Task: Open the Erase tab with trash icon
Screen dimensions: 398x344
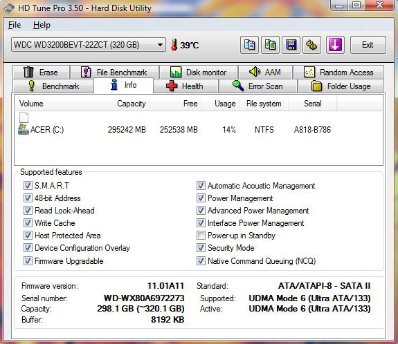Action: pos(41,73)
